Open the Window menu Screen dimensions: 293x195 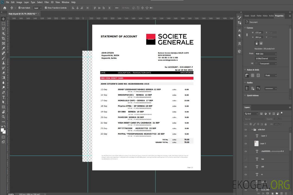(65, 2)
